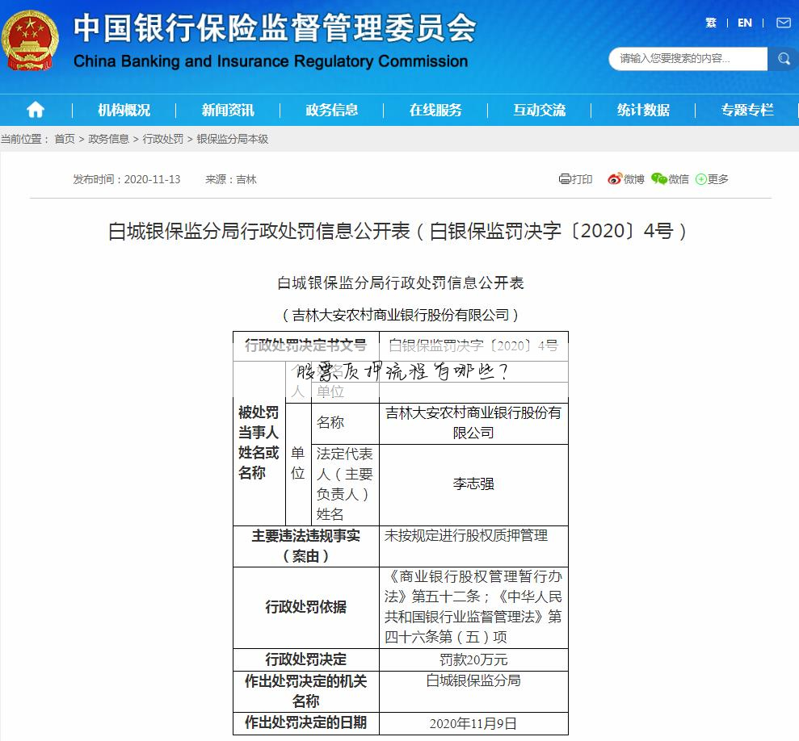Go to 银保监分局本级 in breadcrumb

[233, 139]
